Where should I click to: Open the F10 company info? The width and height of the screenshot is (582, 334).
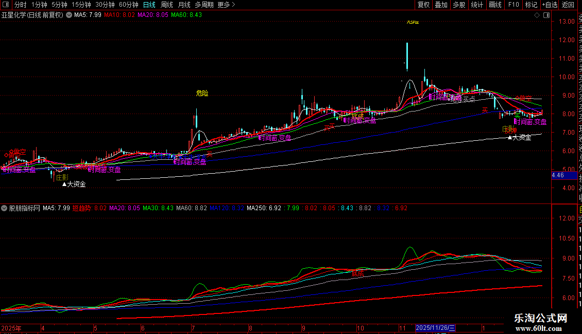click(x=513, y=5)
